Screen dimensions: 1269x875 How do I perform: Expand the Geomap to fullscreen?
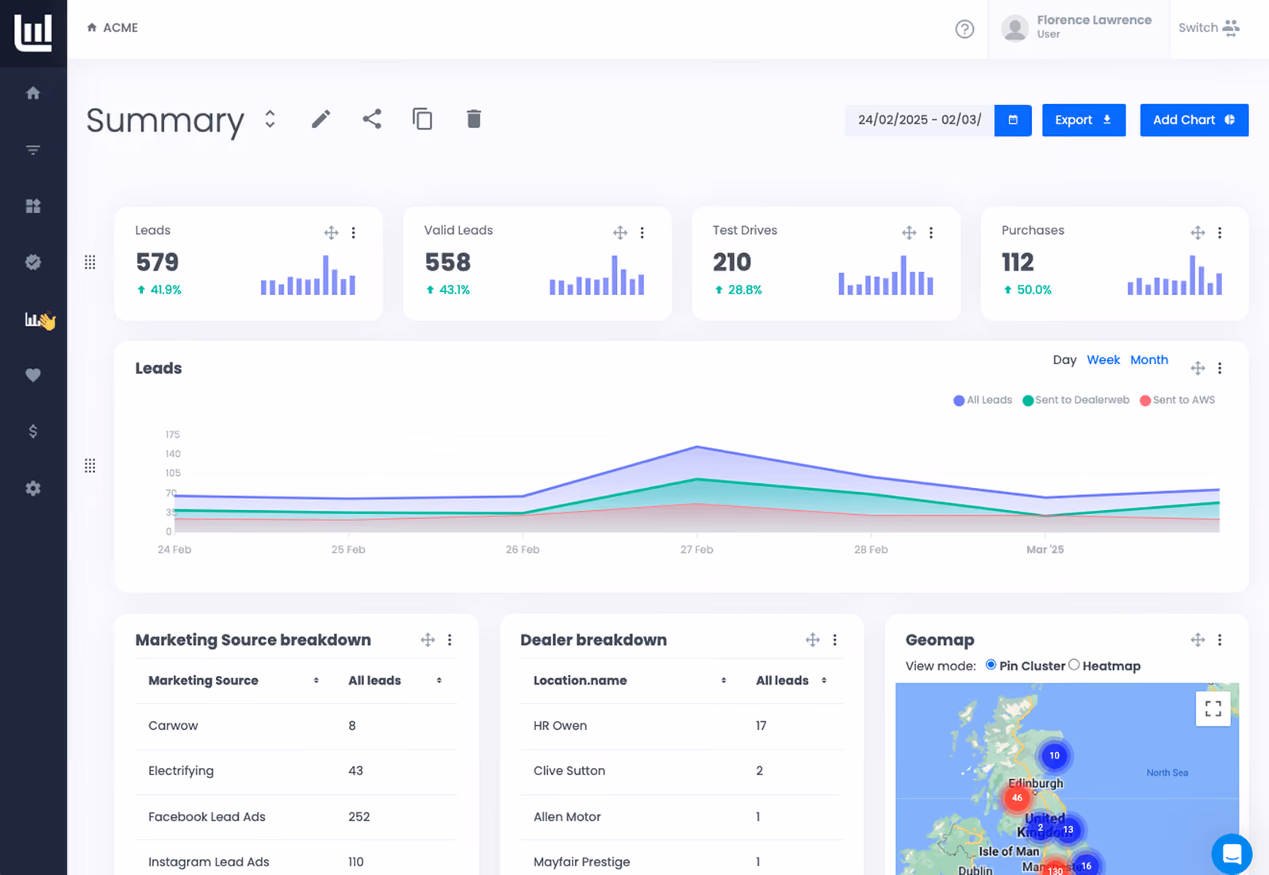click(x=1213, y=708)
